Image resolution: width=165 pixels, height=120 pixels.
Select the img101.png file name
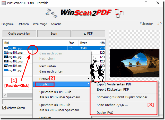15,53
